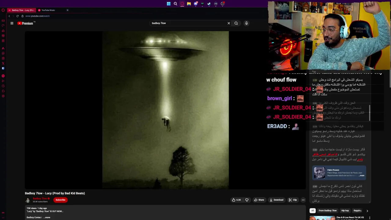The width and height of the screenshot is (391, 220).
Task: Expand description with ...more
Action: (x=47, y=217)
